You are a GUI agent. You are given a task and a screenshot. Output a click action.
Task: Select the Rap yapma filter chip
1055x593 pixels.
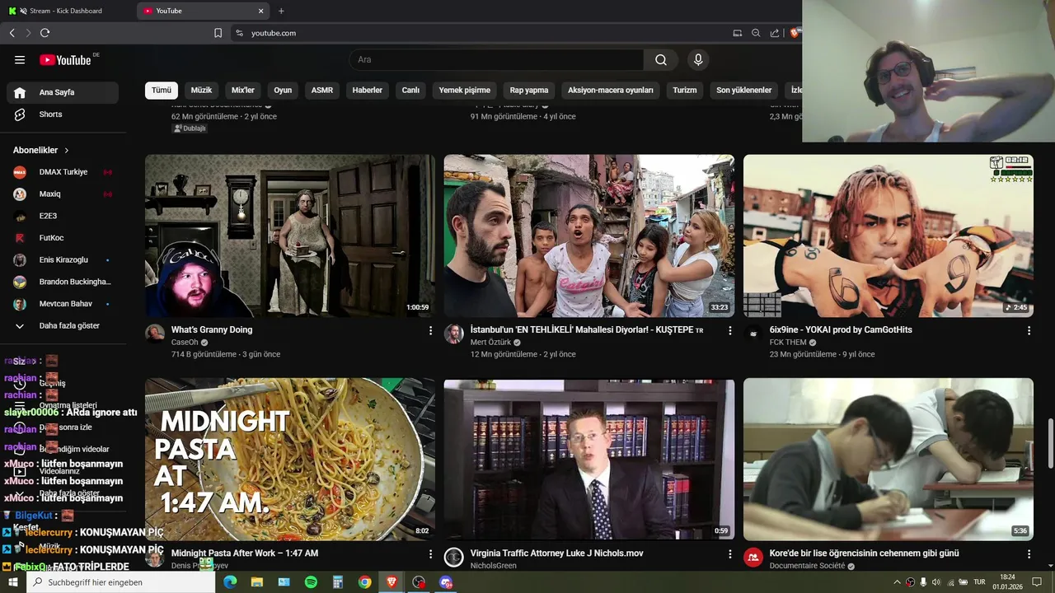click(x=529, y=91)
